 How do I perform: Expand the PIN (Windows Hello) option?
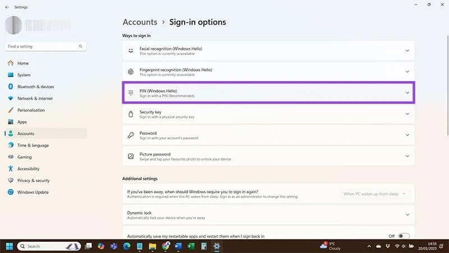pos(268,93)
